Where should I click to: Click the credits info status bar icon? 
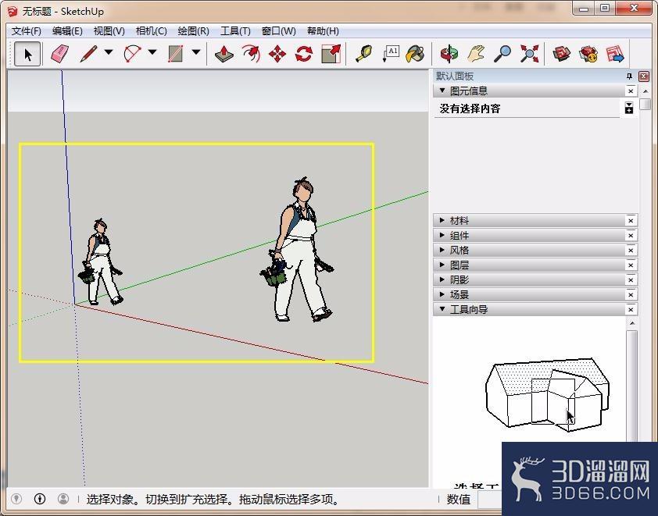pyautogui.click(x=40, y=498)
